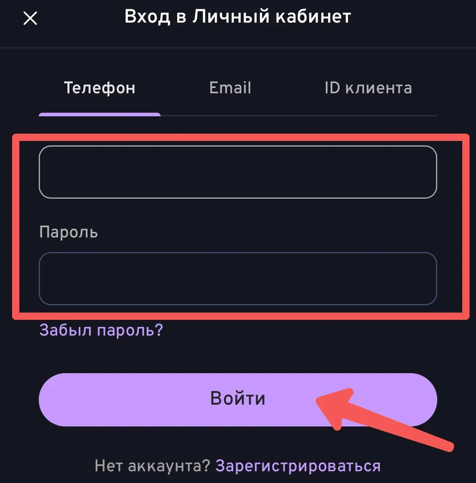Choose client ID login via ID клиента
476x483 pixels.
point(368,88)
